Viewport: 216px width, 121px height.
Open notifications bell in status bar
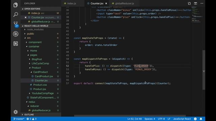[x=201, y=119]
